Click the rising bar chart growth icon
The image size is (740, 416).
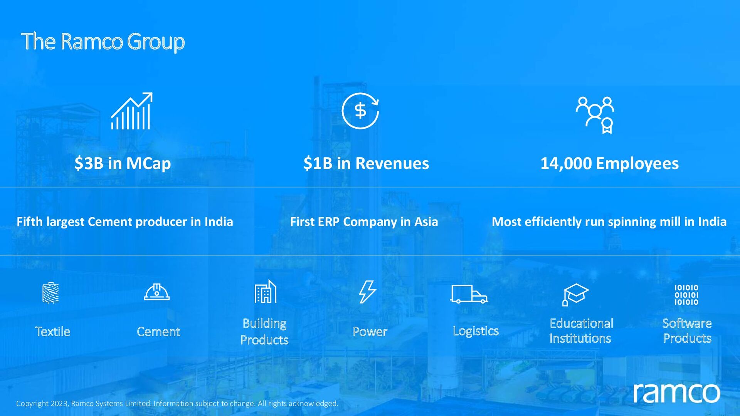pos(132,111)
